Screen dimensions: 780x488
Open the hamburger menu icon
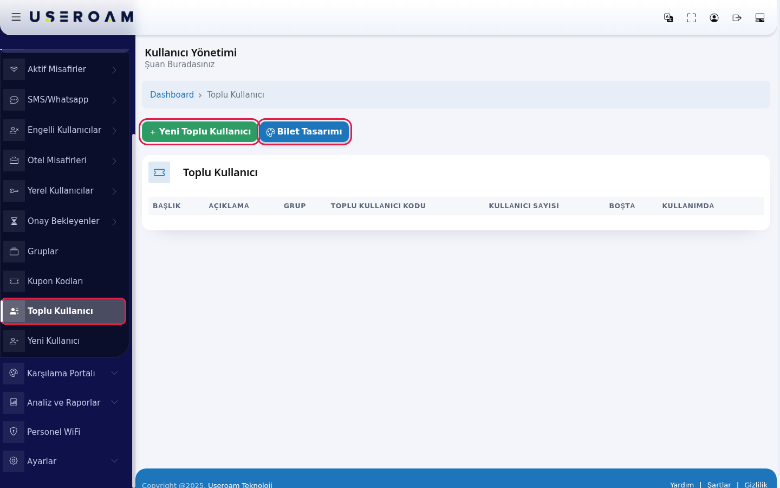(x=16, y=17)
